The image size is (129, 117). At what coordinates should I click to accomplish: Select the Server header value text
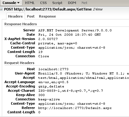[75, 30]
